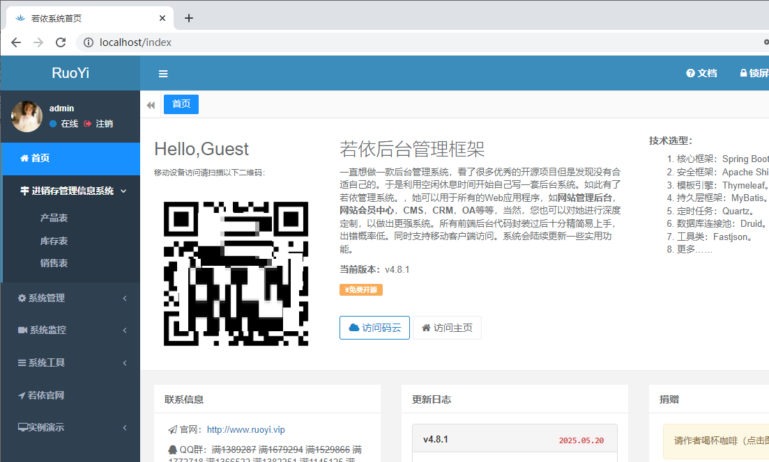Click the 免费开源 orange badge
The width and height of the screenshot is (769, 462).
pos(361,289)
